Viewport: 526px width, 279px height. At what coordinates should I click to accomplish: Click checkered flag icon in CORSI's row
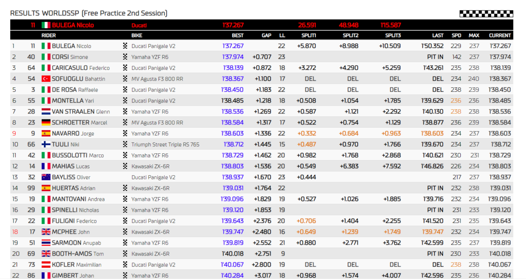click(125, 57)
